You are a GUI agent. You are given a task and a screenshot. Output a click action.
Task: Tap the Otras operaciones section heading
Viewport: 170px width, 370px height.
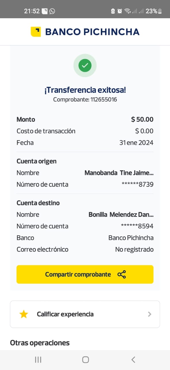(40, 343)
